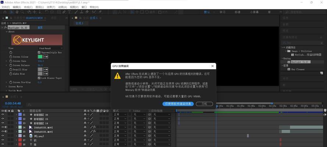This screenshot has width=327, height=147.
Task: Open TrkMat dropdown for layer 14
Action: [139, 127]
